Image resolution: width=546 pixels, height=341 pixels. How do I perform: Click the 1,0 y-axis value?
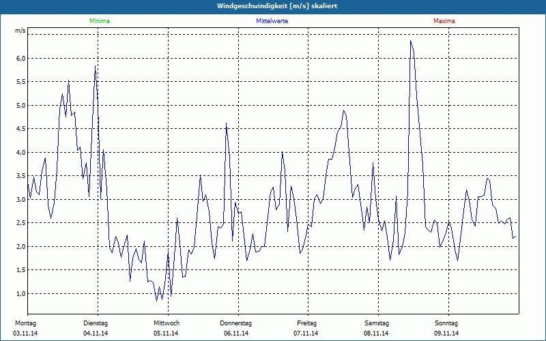pos(21,293)
